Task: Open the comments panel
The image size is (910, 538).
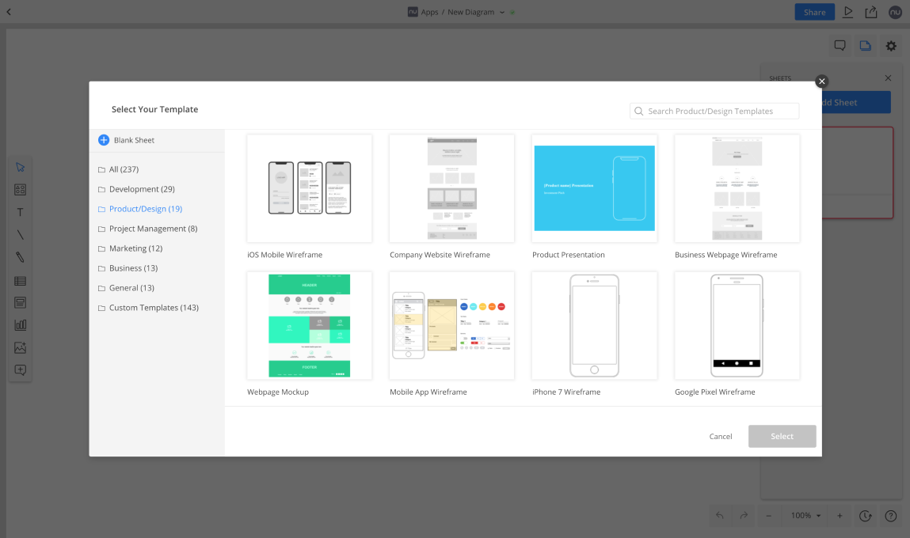Action: [840, 45]
